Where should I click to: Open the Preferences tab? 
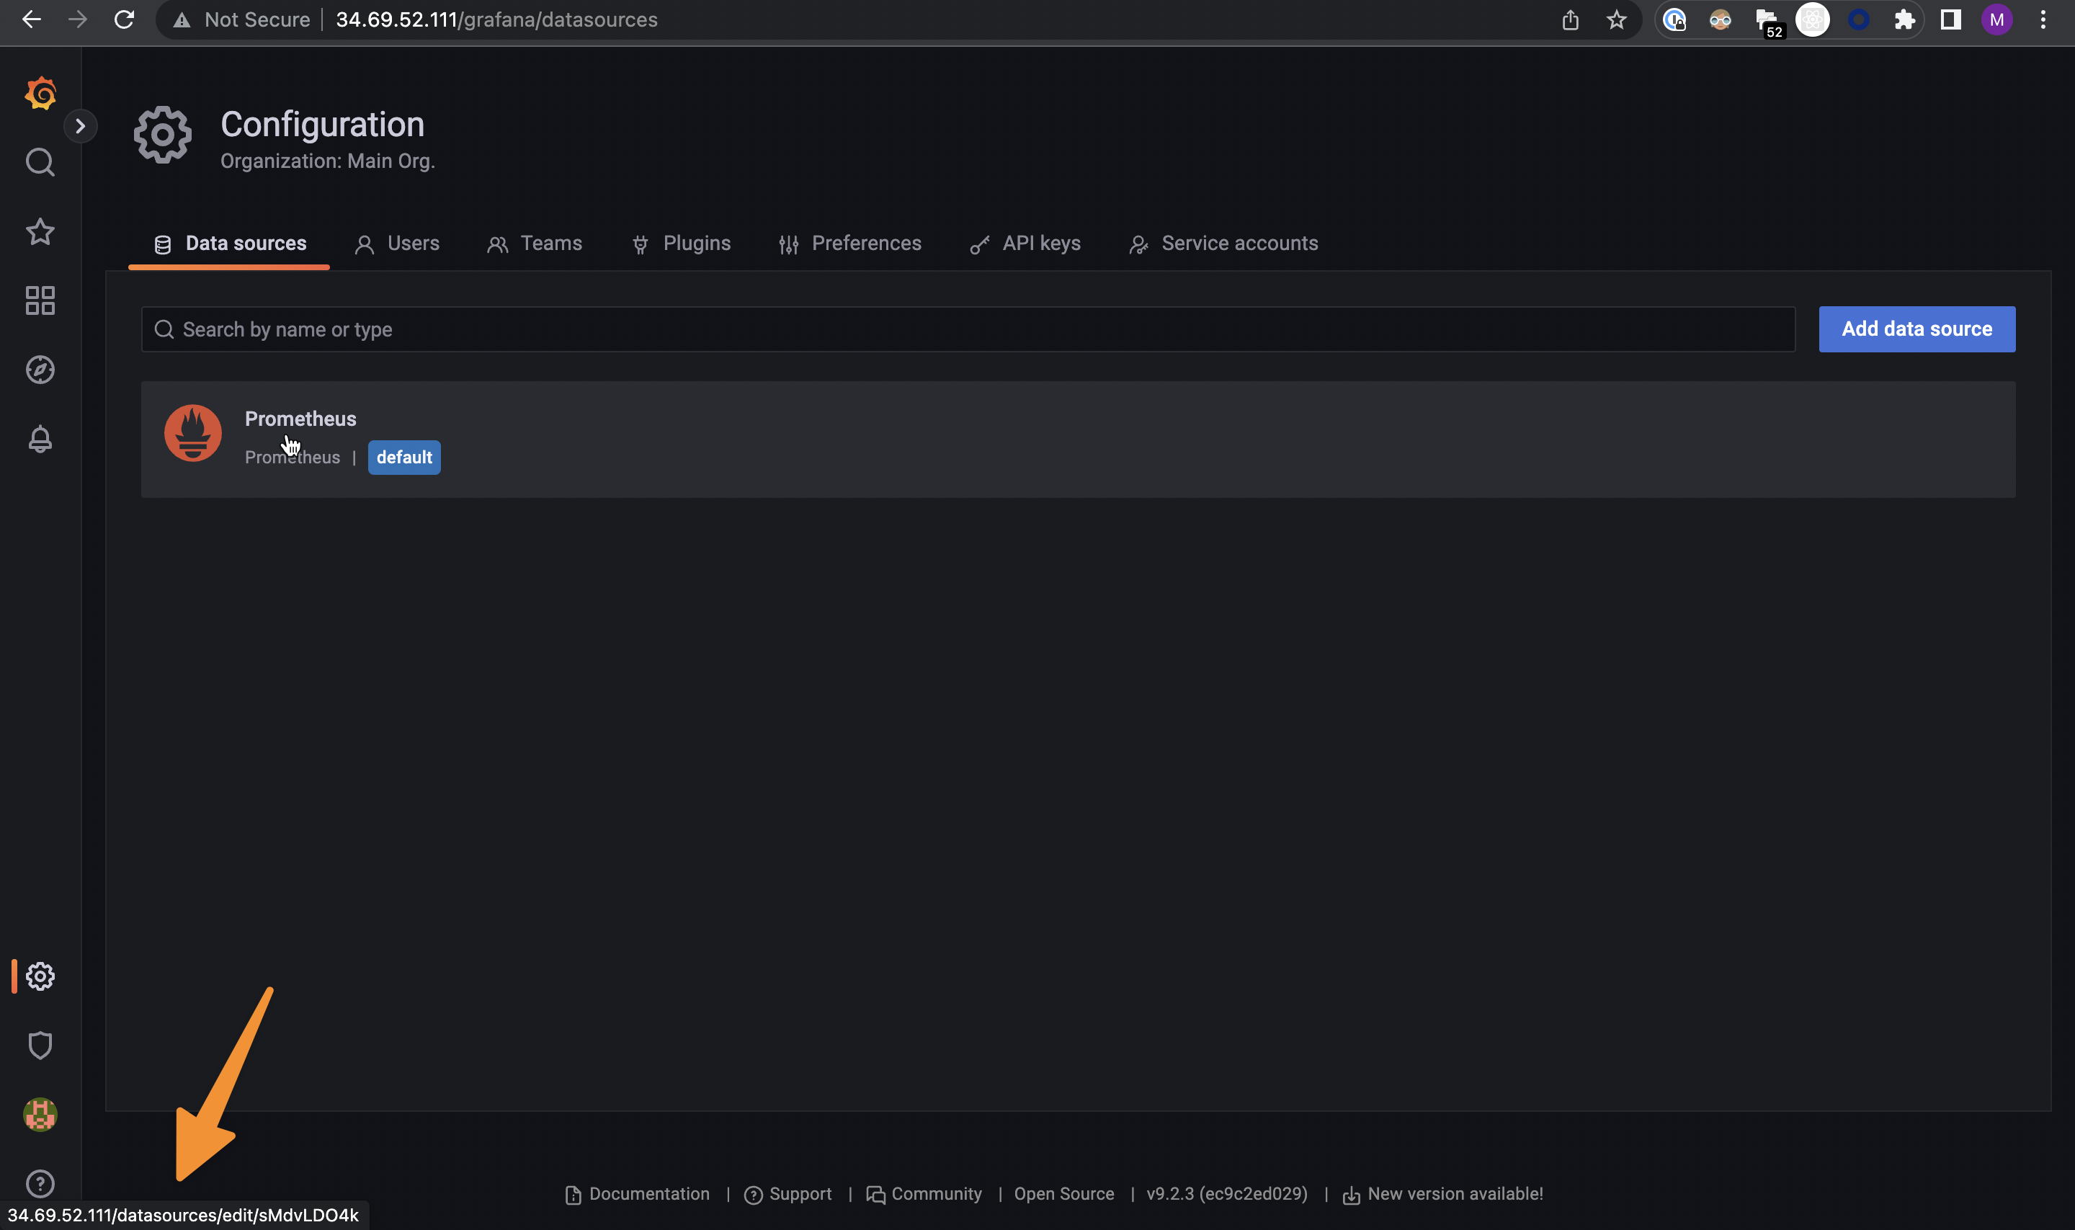(x=867, y=243)
